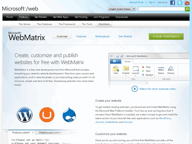This screenshot has height=144, width=192.
Task: Click the green search magnifier button
Action: click(187, 9)
